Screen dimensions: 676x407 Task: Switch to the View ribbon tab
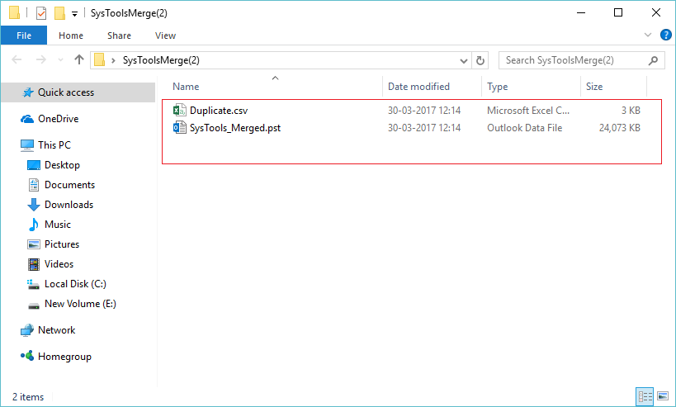[165, 35]
